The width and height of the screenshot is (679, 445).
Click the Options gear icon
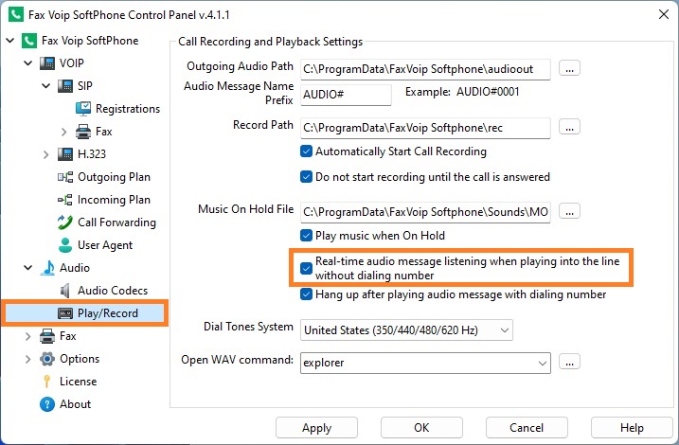pos(47,359)
